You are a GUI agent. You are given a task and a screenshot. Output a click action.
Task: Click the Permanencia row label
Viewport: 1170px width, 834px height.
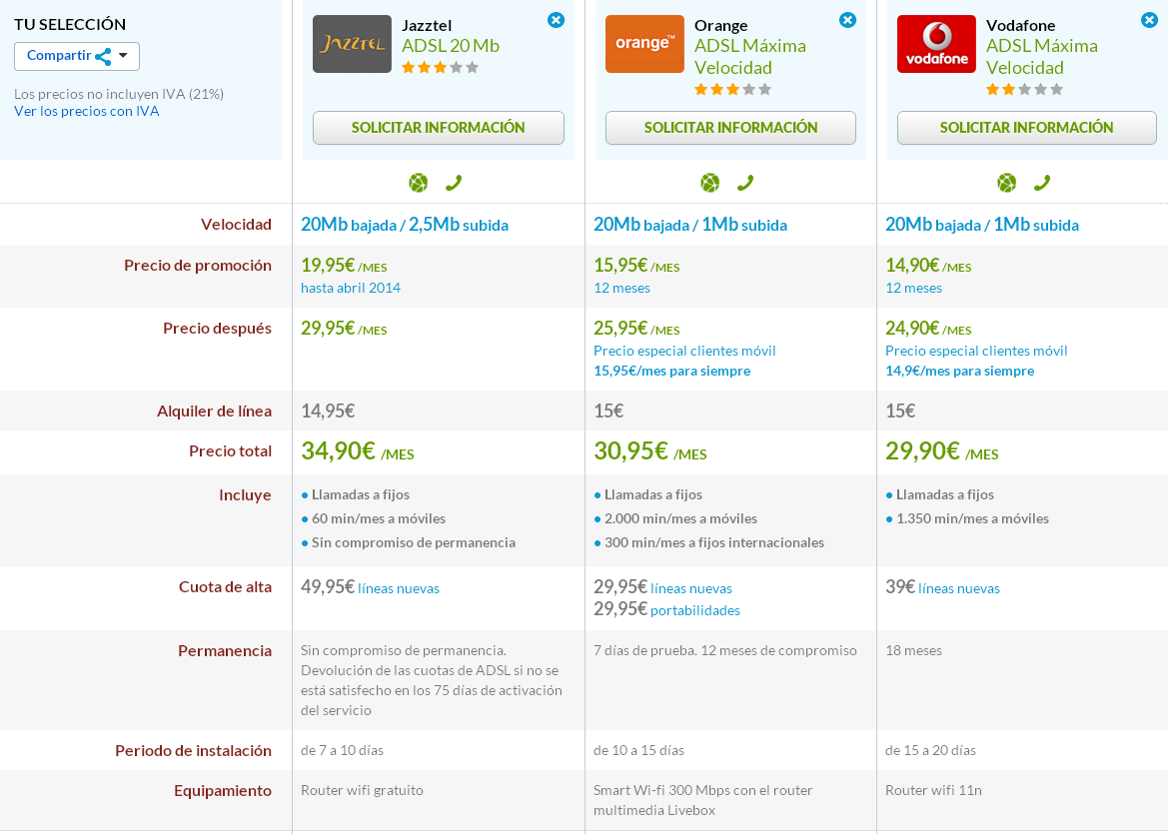click(x=225, y=651)
